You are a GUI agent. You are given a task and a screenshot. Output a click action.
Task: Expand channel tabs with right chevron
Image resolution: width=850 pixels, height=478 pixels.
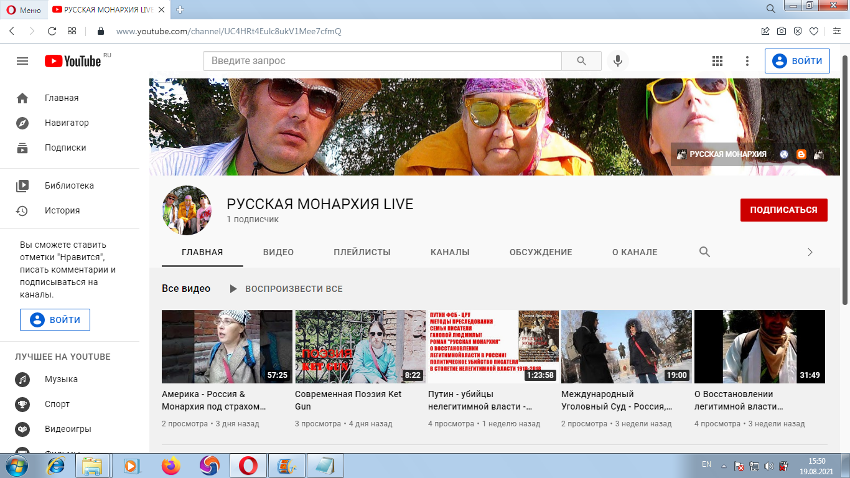[x=810, y=252]
